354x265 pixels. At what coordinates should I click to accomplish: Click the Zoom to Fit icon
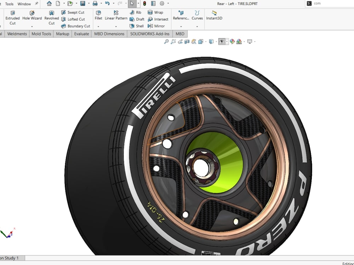click(166, 41)
